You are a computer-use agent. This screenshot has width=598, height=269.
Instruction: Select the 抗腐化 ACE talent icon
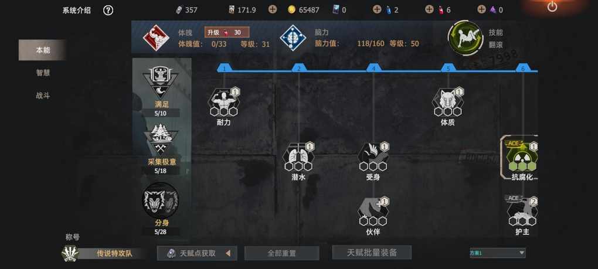click(x=521, y=157)
